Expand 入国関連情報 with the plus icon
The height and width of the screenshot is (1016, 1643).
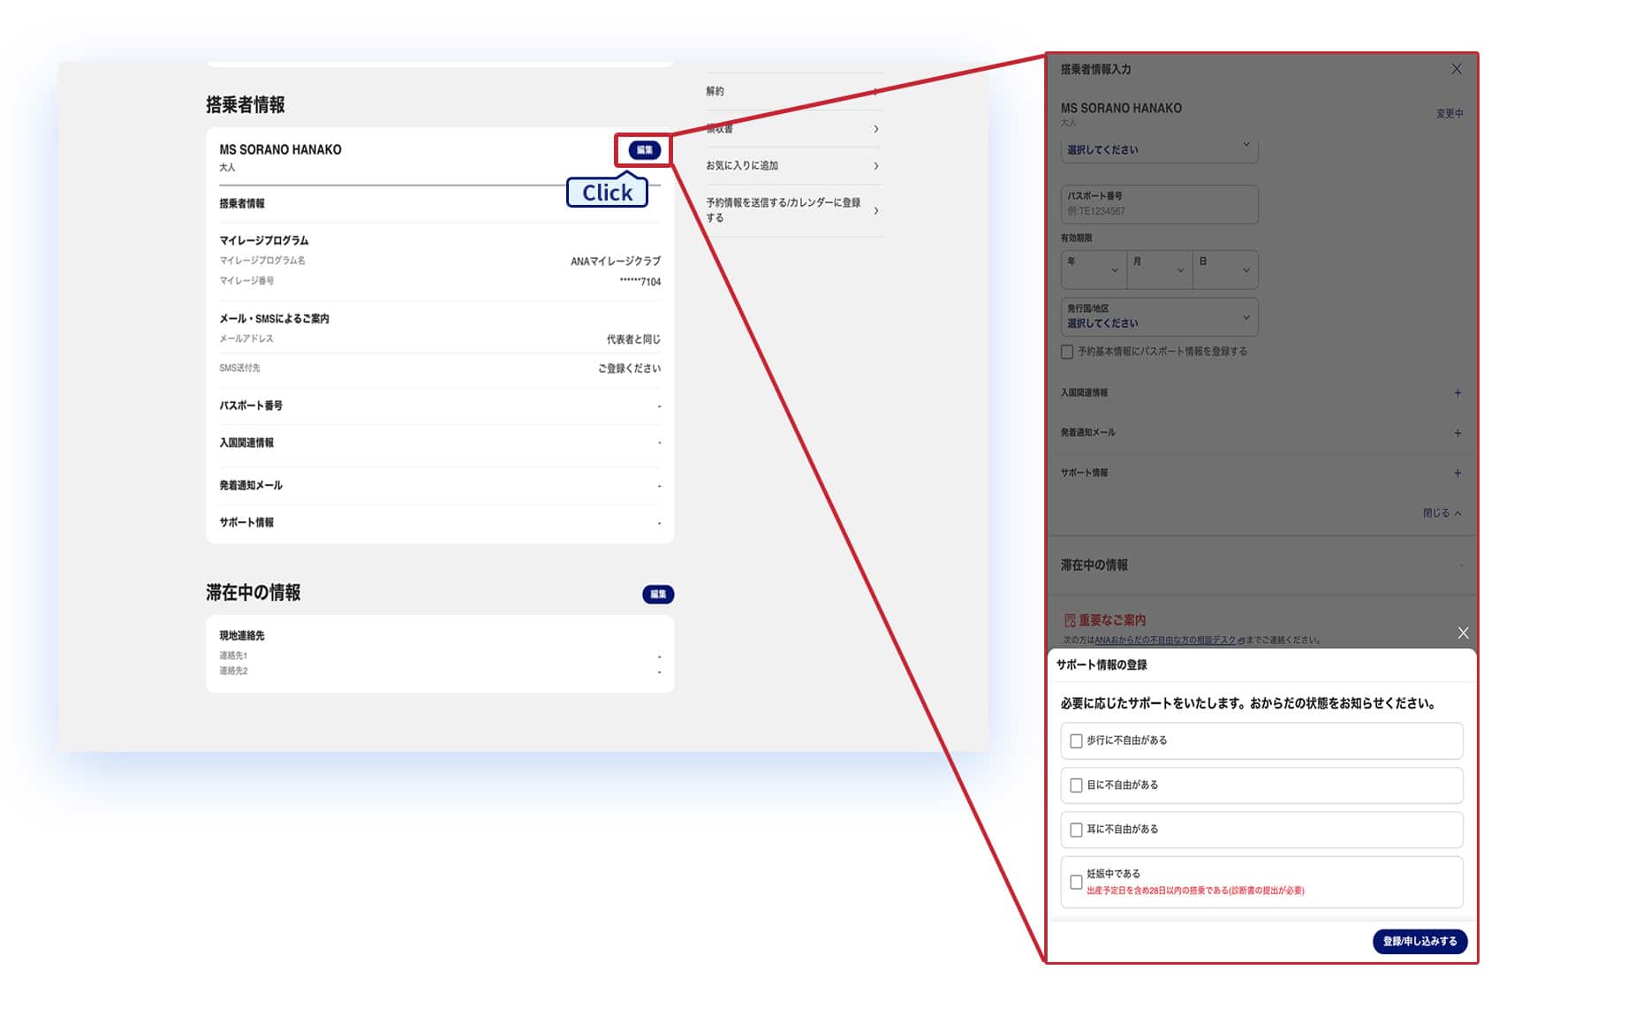(x=1457, y=393)
